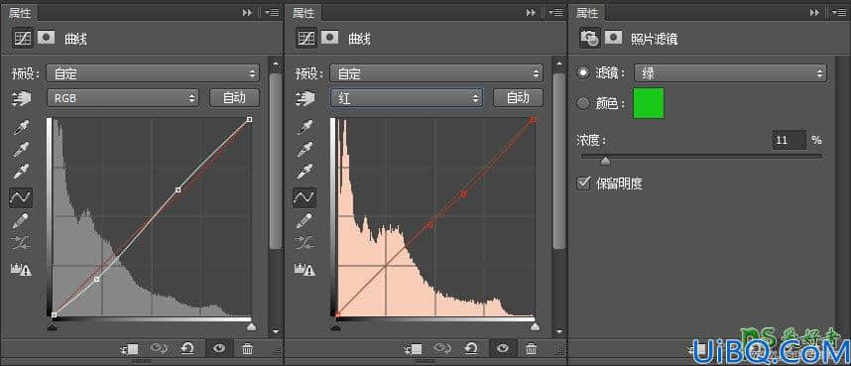Click the 浓度 density slider handle
The height and width of the screenshot is (366, 851).
coord(606,161)
